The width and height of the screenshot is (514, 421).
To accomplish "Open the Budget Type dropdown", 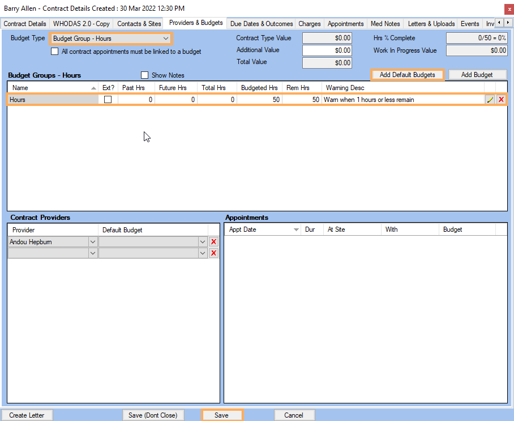I will (x=166, y=39).
